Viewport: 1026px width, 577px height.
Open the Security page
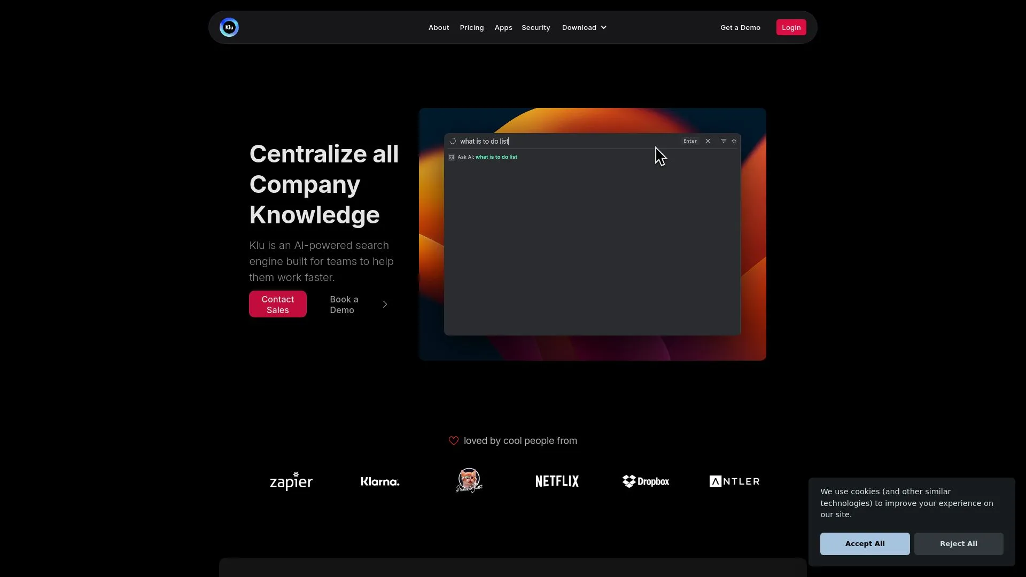535,27
